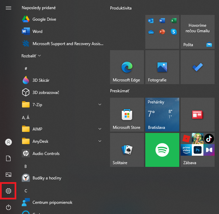Open Settings gear in Start sidebar
This screenshot has width=219, height=214.
tap(8, 191)
